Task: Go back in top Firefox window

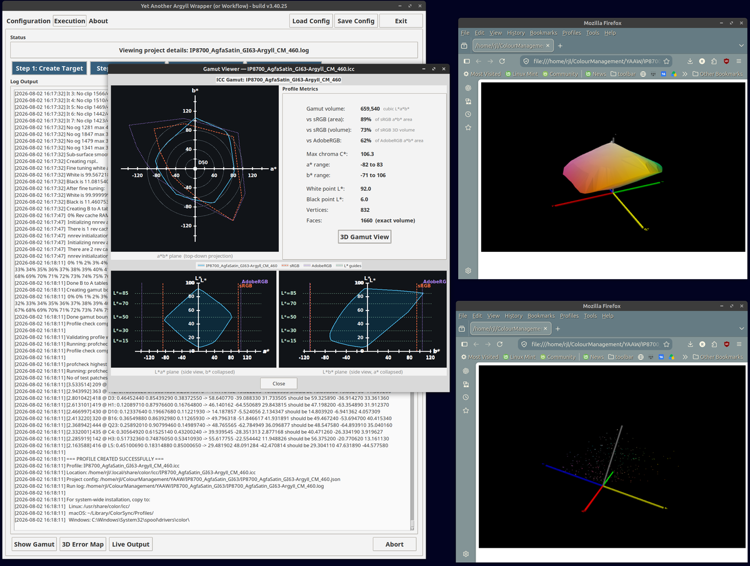Action: point(479,61)
